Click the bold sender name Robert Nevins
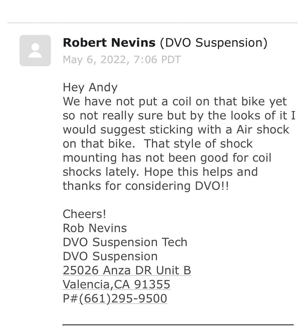 (x=109, y=42)
